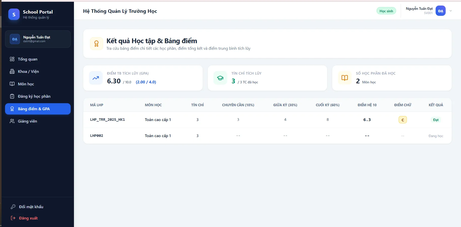Click the graduation cap credits icon
This screenshot has height=227, width=461.
pos(220,78)
